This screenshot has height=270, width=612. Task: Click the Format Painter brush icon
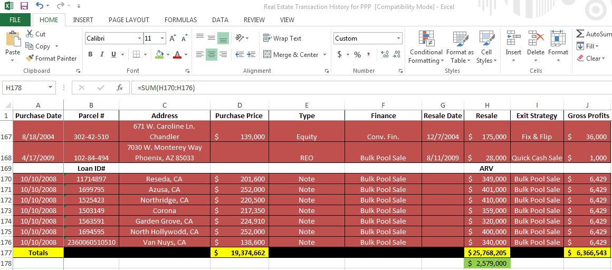(30, 59)
